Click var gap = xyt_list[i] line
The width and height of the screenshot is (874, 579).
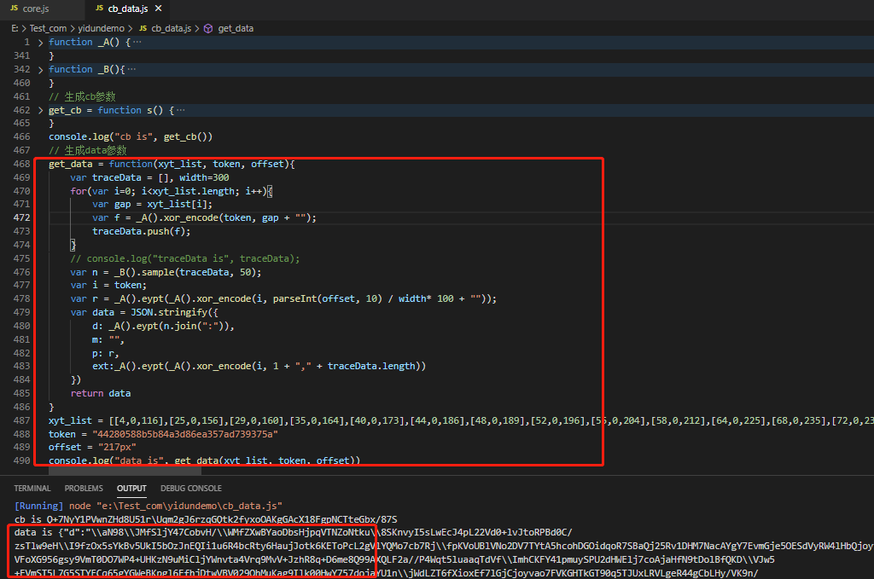pyautogui.click(x=152, y=205)
